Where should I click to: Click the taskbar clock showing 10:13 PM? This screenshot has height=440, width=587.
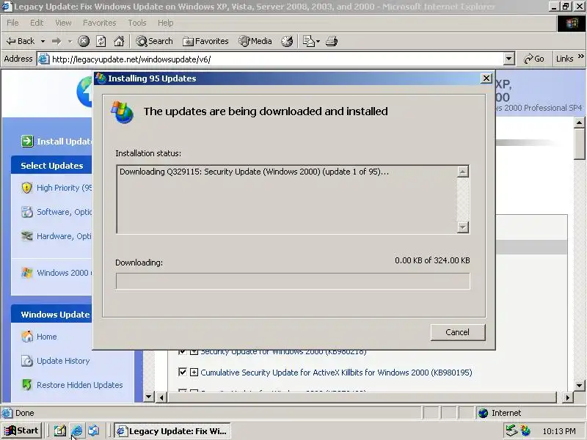coord(559,431)
